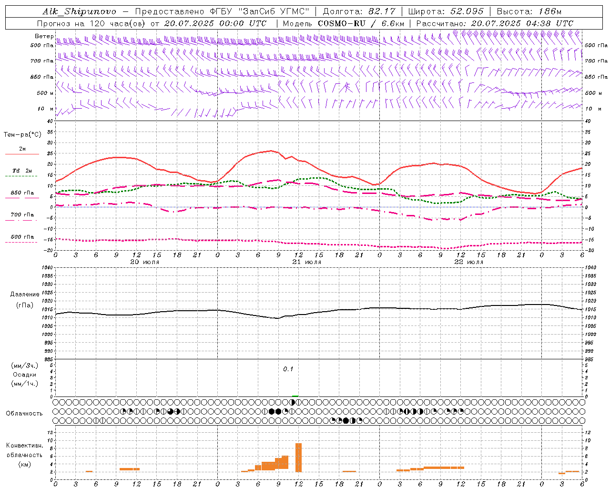Click the Td 2м dew point legend label

(x=22, y=171)
